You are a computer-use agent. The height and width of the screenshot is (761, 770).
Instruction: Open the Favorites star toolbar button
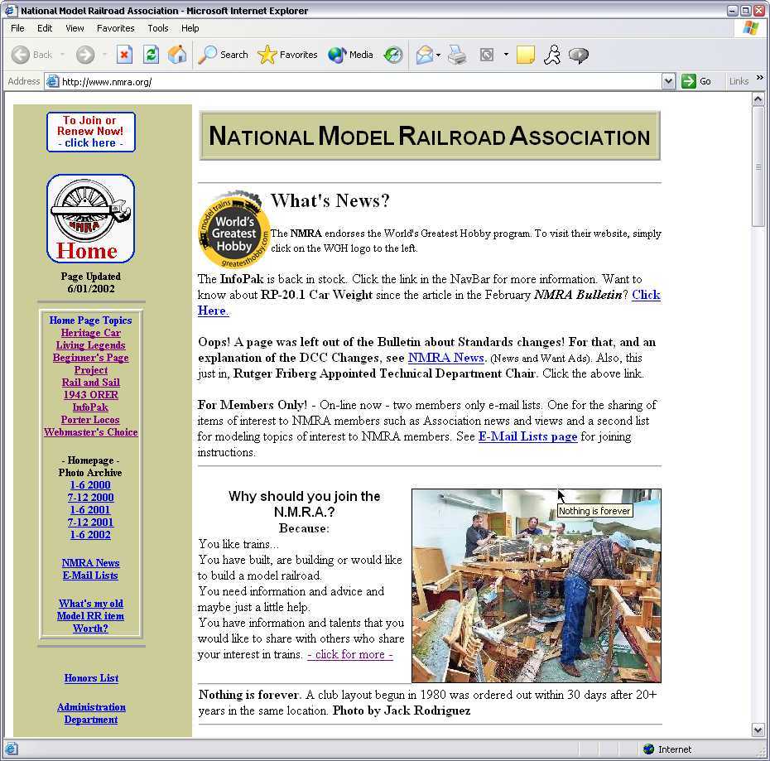coord(287,55)
